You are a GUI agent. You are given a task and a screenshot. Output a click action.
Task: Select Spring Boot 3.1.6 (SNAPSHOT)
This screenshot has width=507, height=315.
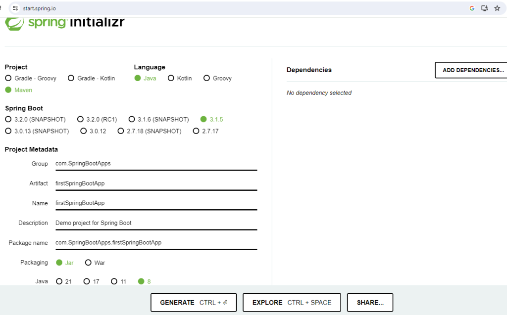coord(159,119)
